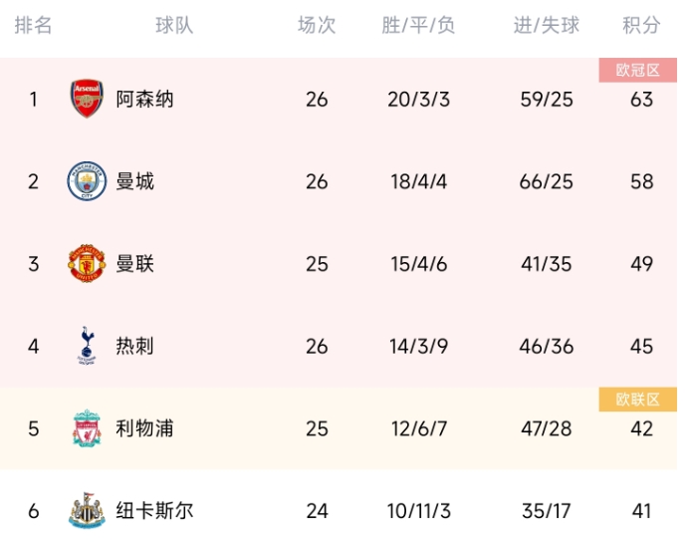
Task: Open the 曼联 team name
Action: pyautogui.click(x=135, y=264)
